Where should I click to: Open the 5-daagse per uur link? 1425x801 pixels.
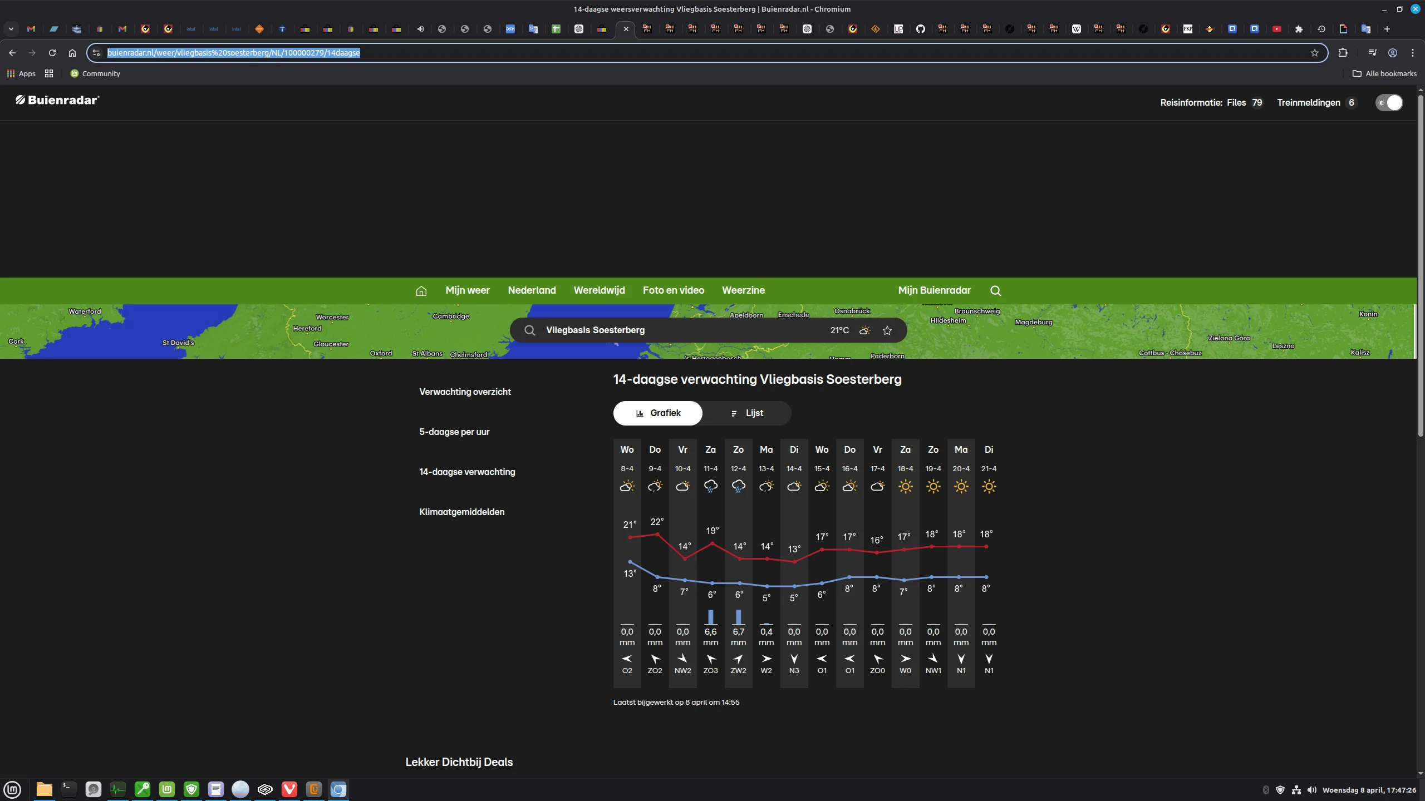[454, 432]
